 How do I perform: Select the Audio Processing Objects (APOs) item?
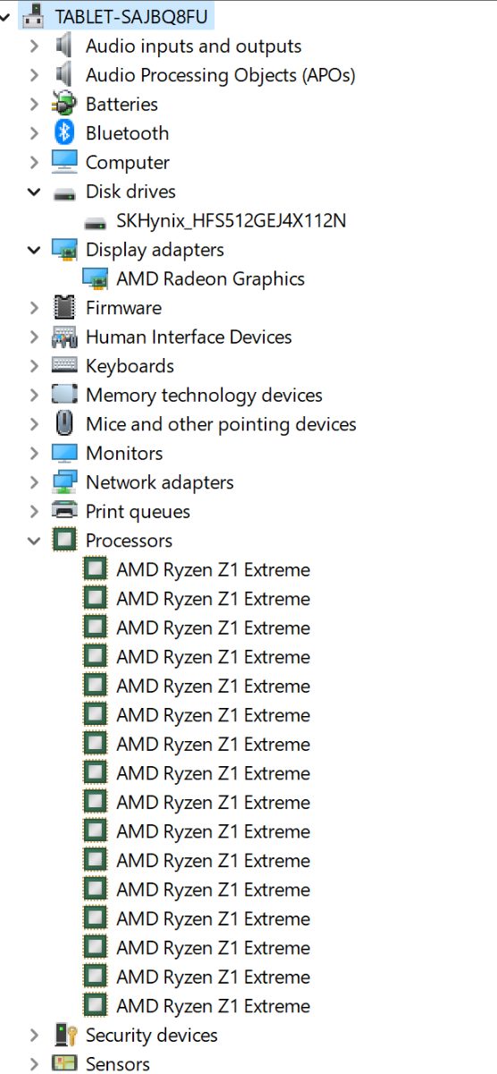coord(221,75)
